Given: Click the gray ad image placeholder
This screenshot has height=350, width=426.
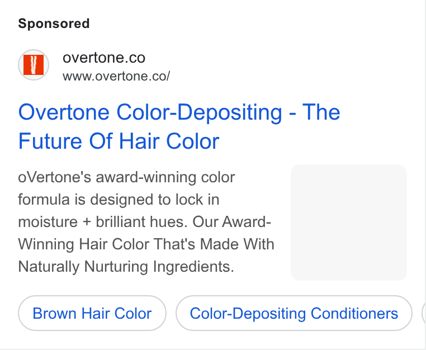Looking at the screenshot, I should [x=349, y=223].
